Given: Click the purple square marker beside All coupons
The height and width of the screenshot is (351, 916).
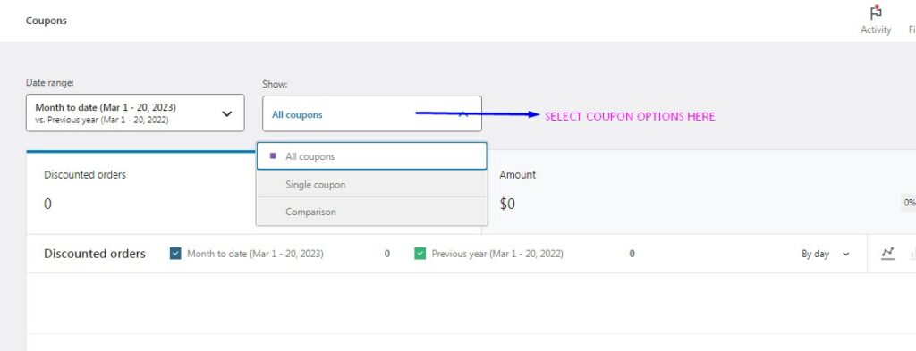Looking at the screenshot, I should 273,156.
